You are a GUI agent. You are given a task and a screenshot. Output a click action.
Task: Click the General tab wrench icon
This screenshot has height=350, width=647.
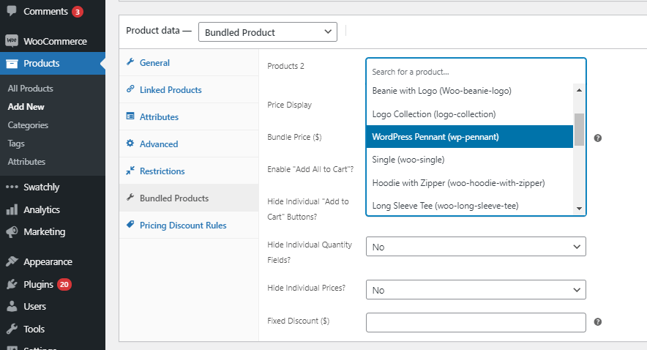click(x=130, y=62)
